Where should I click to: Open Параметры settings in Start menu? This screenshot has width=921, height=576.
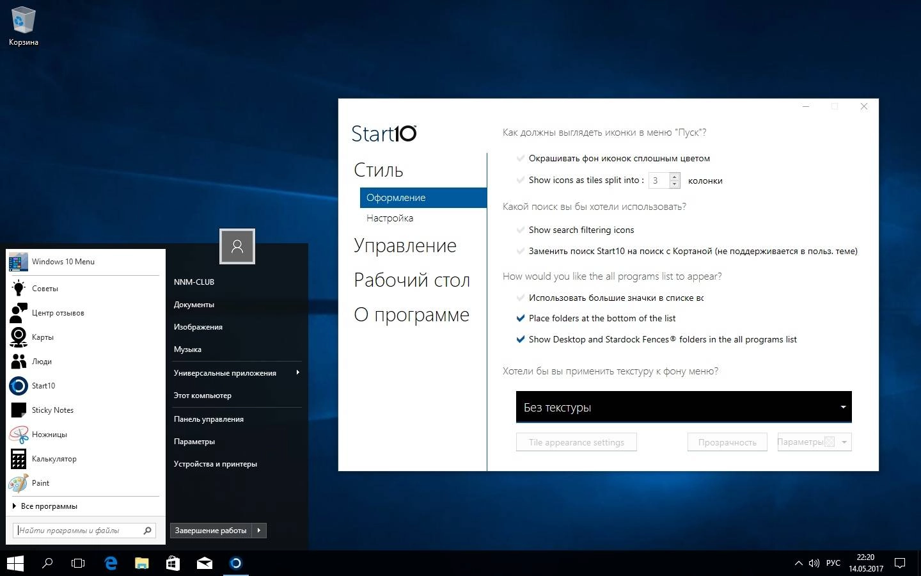194,442
